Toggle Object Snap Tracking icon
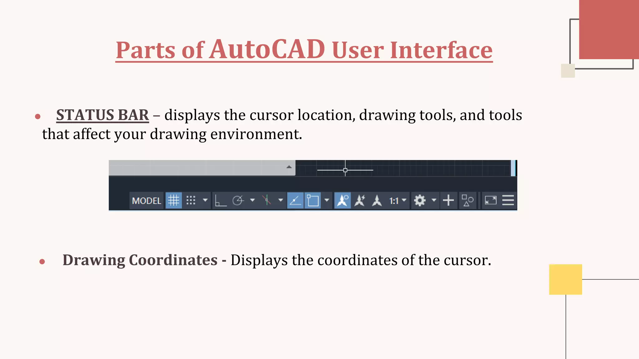Viewport: 639px width, 359px height. click(295, 200)
